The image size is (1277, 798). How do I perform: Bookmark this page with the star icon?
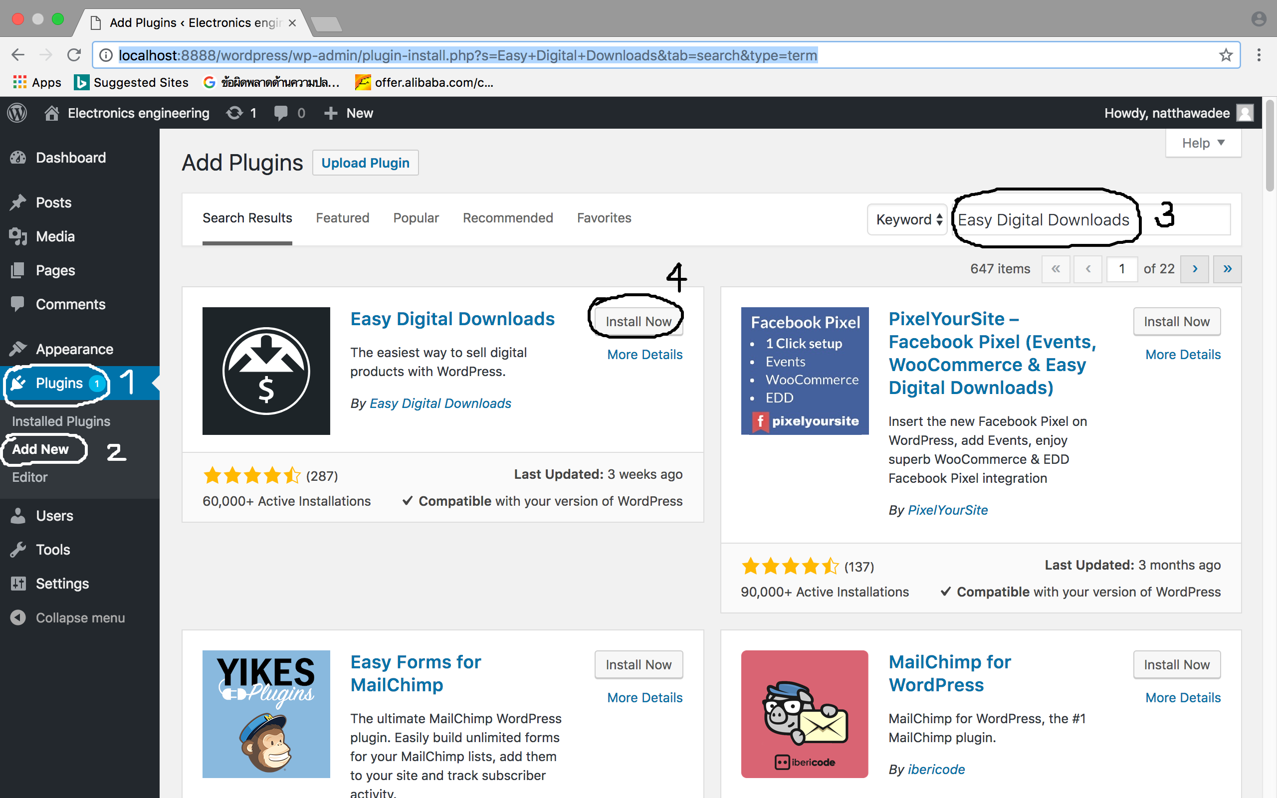pyautogui.click(x=1226, y=55)
